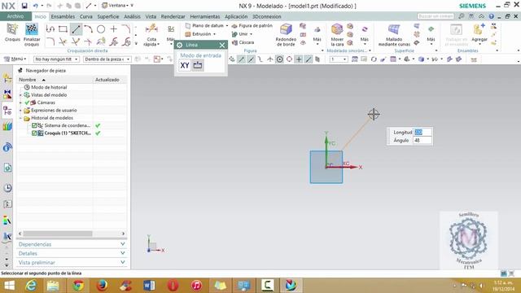Sort by the Nombre column header
The width and height of the screenshot is (521, 293).
[x=55, y=80]
